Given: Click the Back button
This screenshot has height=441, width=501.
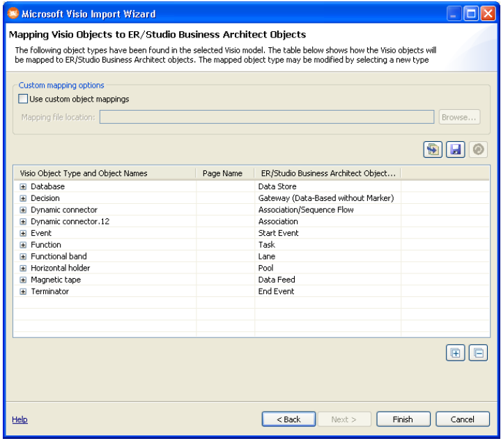Looking at the screenshot, I should (x=289, y=419).
